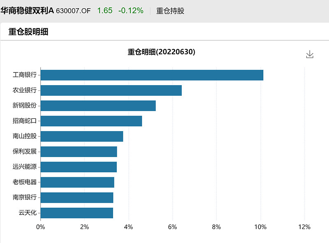Select the 工商银行 bar in the chart
This screenshot has width=329, height=243.
[x=152, y=75]
